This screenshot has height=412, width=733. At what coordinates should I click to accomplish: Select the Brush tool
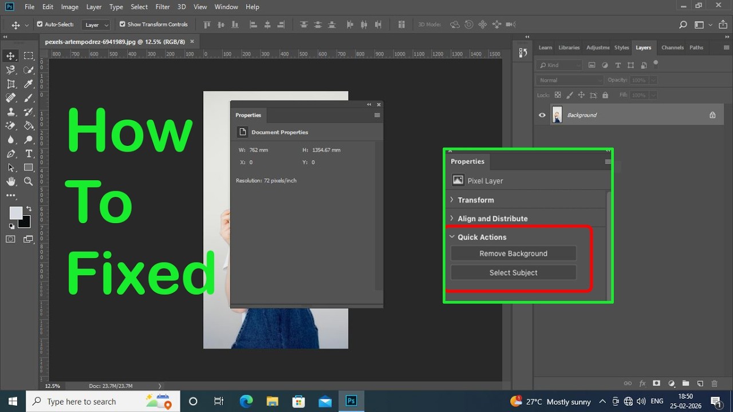[x=29, y=98]
